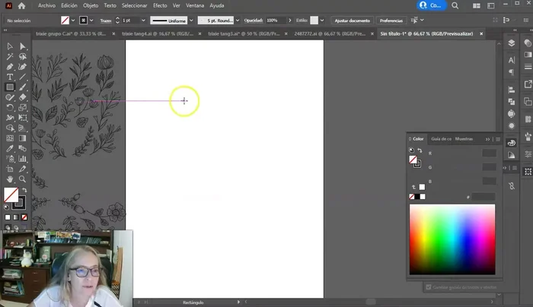Screen dimensions: 533x307
Task: Open the Estilo graphic style dropdown
Action: click(322, 21)
